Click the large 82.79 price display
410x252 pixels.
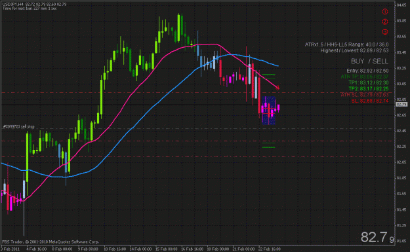(x=377, y=238)
